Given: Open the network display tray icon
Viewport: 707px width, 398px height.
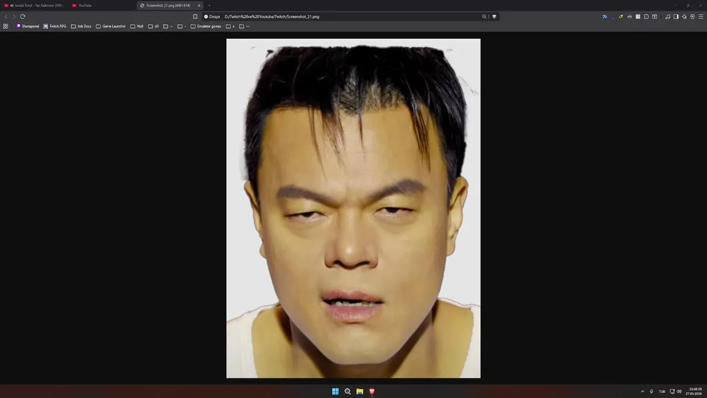Looking at the screenshot, I should pos(672,391).
